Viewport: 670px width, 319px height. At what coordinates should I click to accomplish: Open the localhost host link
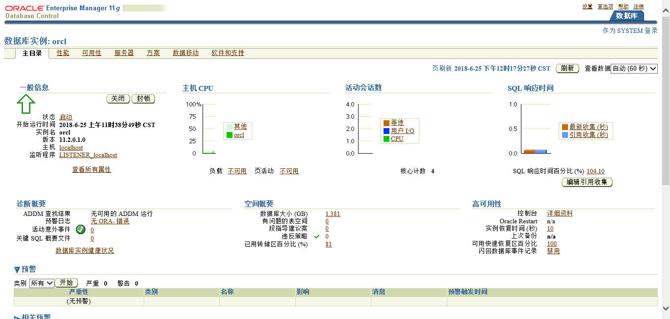tap(71, 148)
